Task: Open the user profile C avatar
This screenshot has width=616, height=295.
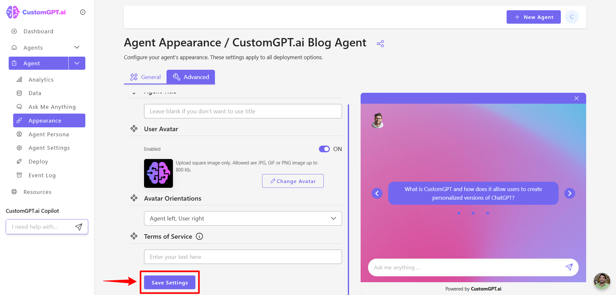Action: click(572, 17)
